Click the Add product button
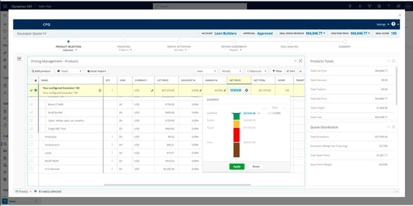The height and width of the screenshot is (206, 413). [x=41, y=71]
